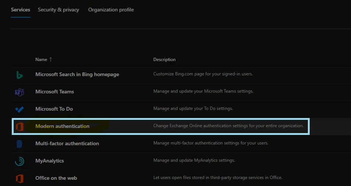The width and height of the screenshot is (351, 186).
Task: Click the Microsoft Teams icon
Action: coord(20,92)
